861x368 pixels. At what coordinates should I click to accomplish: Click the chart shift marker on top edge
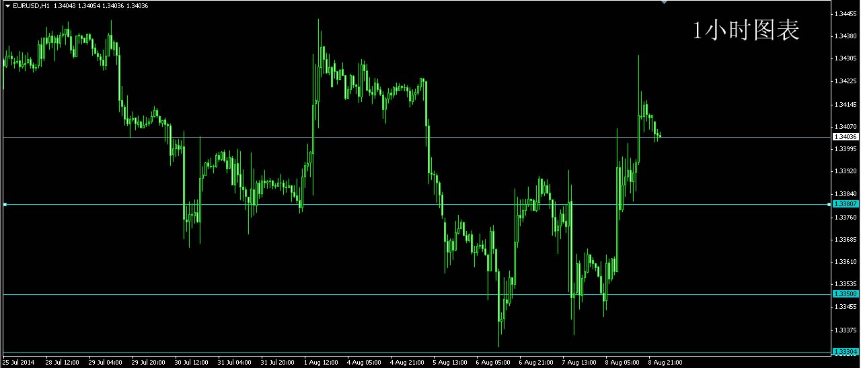click(x=665, y=3)
